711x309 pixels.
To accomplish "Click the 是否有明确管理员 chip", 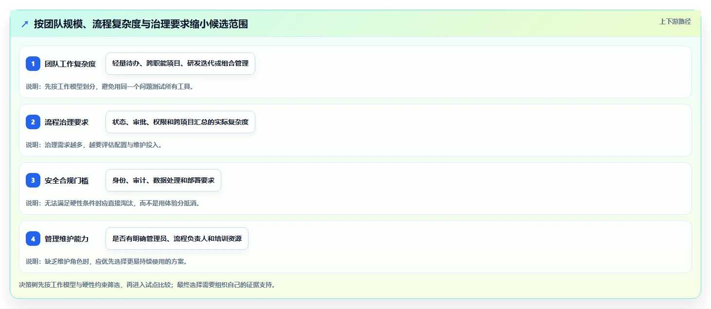I will pos(177,239).
